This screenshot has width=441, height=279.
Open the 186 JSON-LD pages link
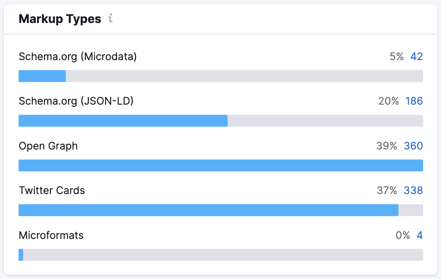coord(414,101)
